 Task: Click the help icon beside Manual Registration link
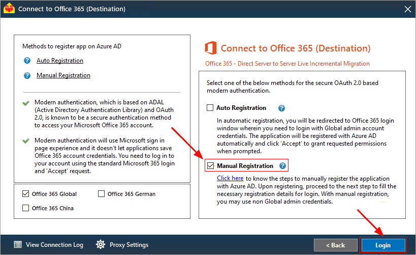coord(27,75)
